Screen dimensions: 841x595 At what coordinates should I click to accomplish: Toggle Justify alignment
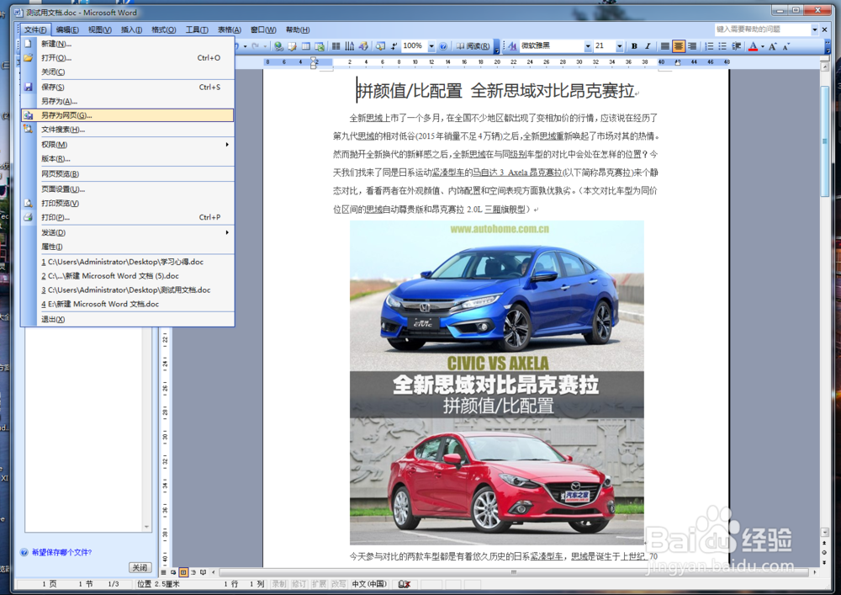665,46
